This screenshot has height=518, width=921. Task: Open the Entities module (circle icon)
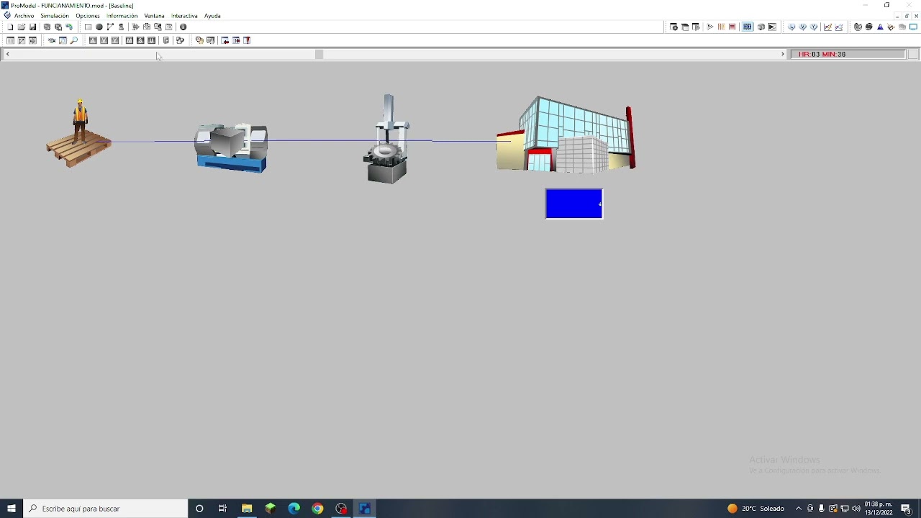(x=99, y=27)
